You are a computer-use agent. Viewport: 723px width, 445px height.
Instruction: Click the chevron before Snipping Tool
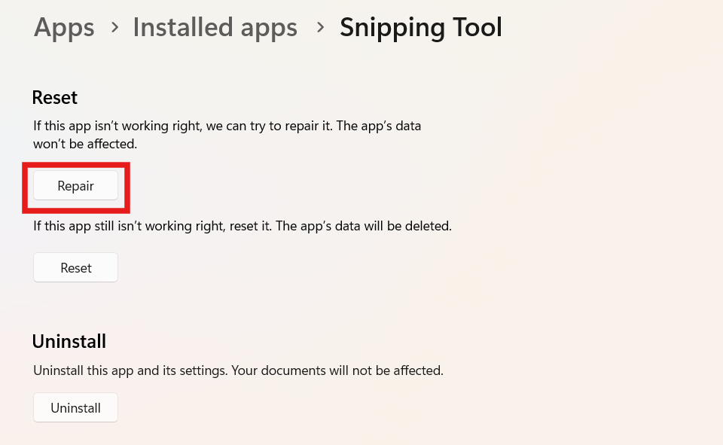319,27
